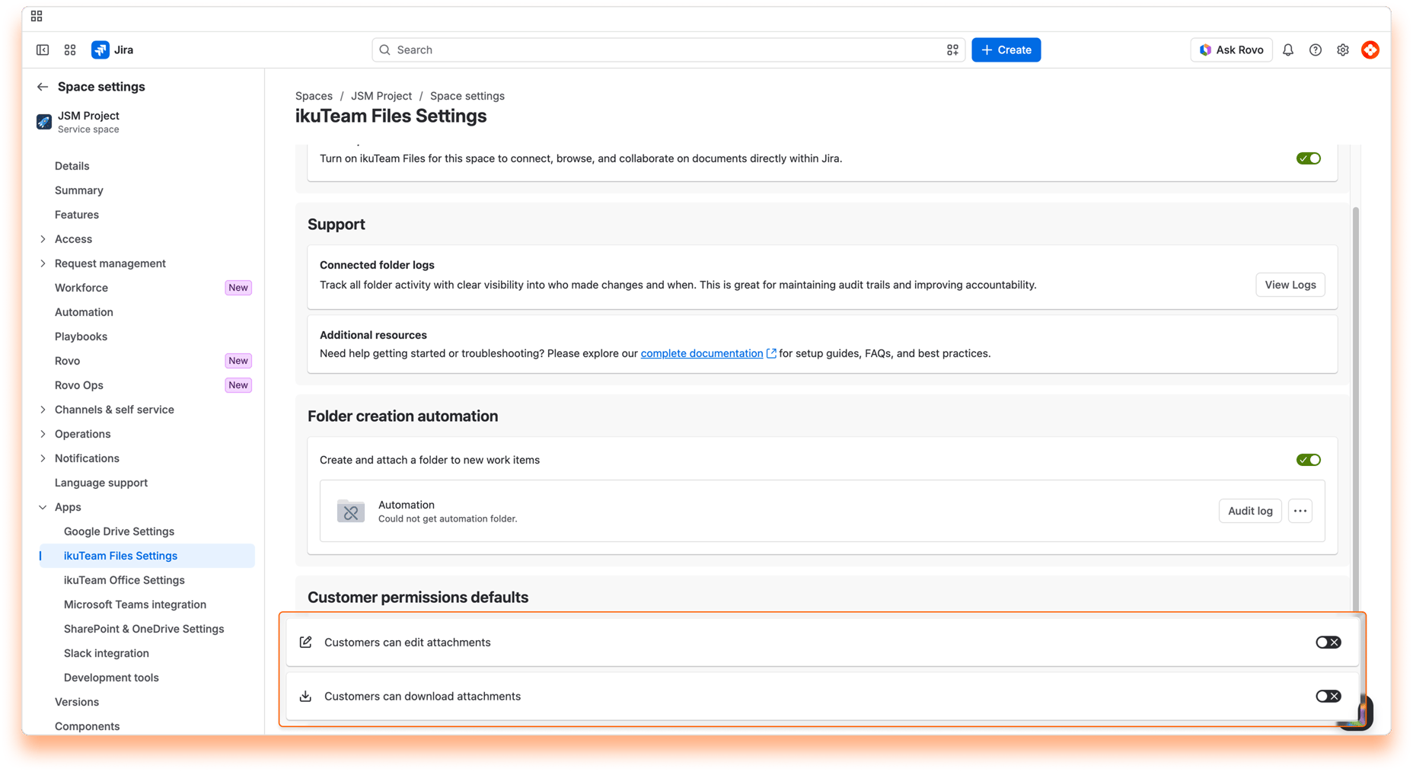The height and width of the screenshot is (772, 1413).
Task: Click the search filter icon in search bar
Action: [952, 49]
